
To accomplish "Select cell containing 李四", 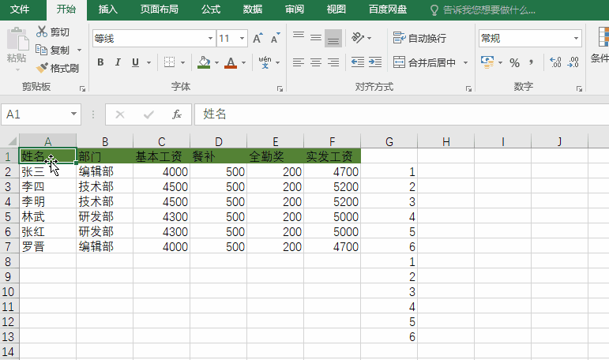I will click(x=47, y=187).
